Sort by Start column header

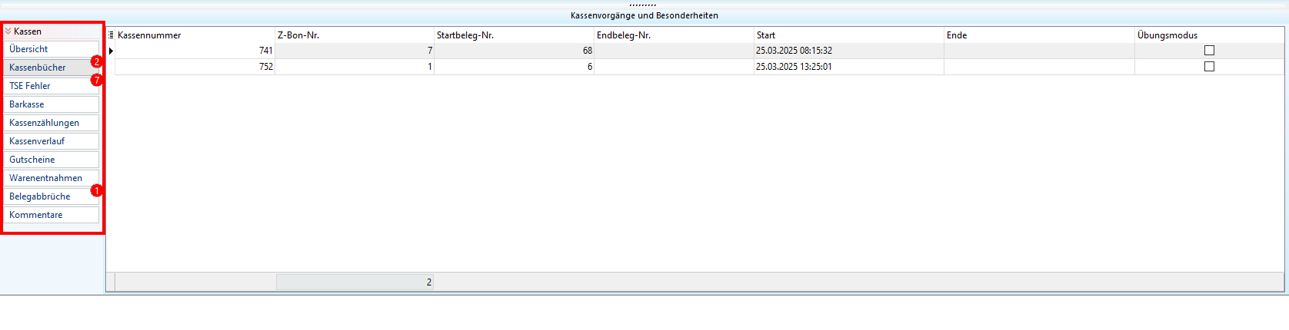tap(849, 35)
